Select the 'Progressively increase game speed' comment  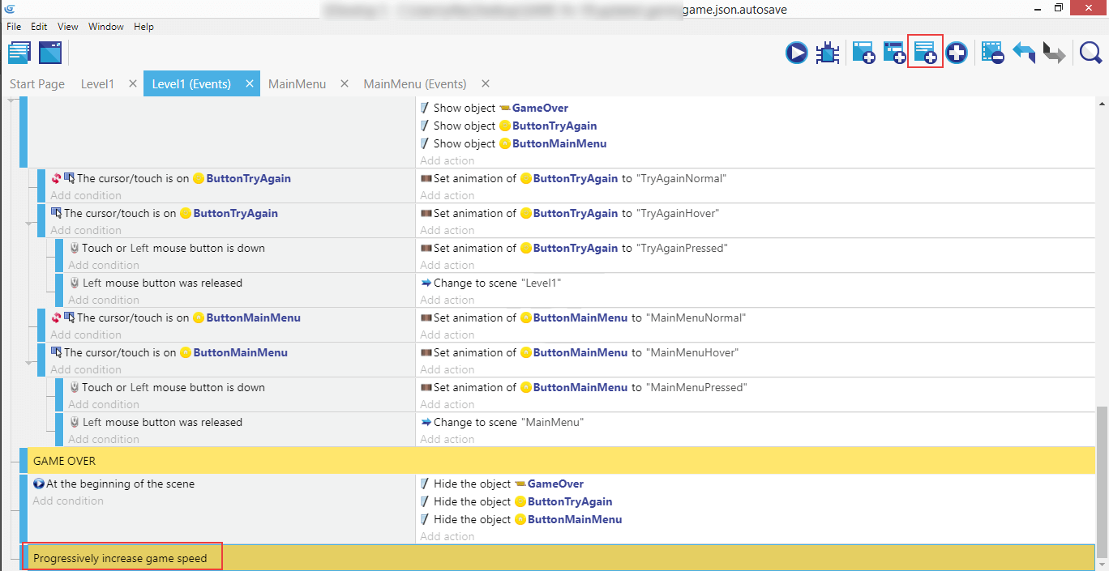(x=120, y=558)
